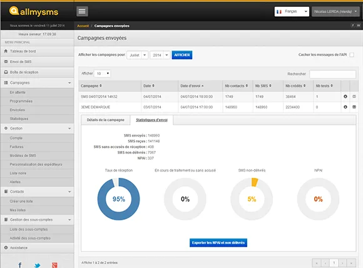Viewport: 363px width, 268px height.
Task: Toggle the hamburger menu icon
Action: 82,11
